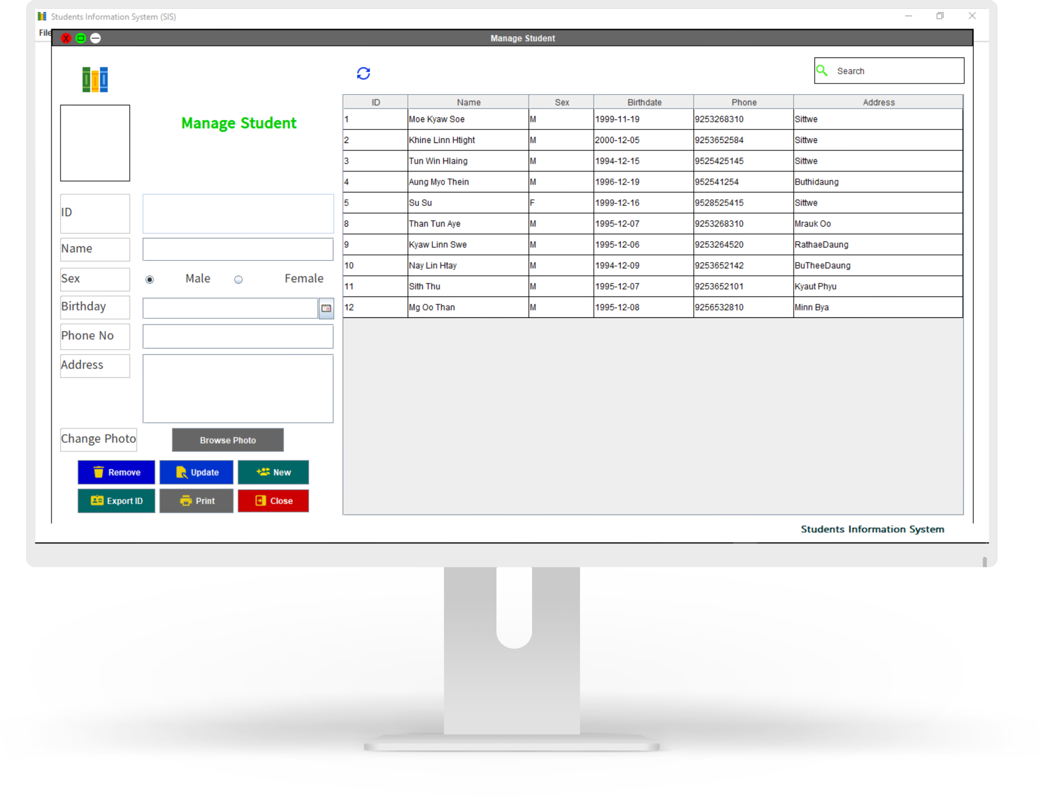
Task: Click the green New student button
Action: [273, 472]
